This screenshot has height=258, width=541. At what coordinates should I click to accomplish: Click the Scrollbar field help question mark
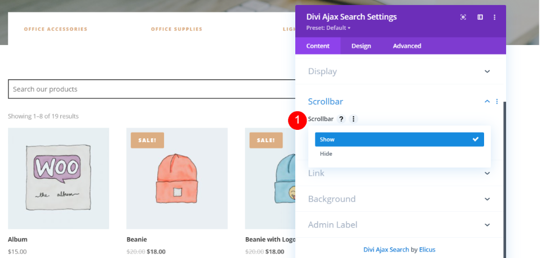click(x=341, y=119)
